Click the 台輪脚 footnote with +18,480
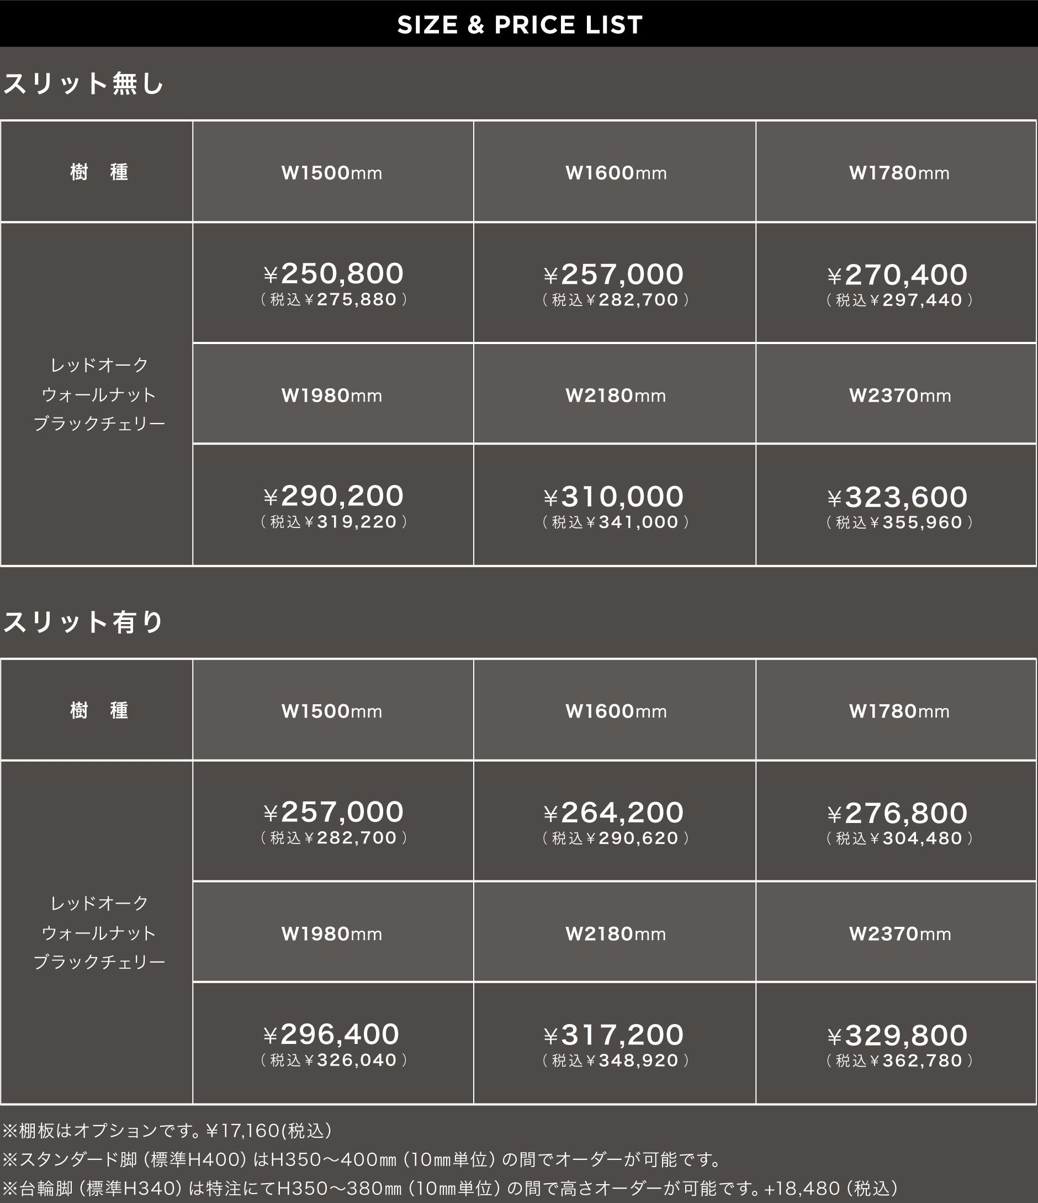This screenshot has width=1038, height=1203. click(x=451, y=1188)
